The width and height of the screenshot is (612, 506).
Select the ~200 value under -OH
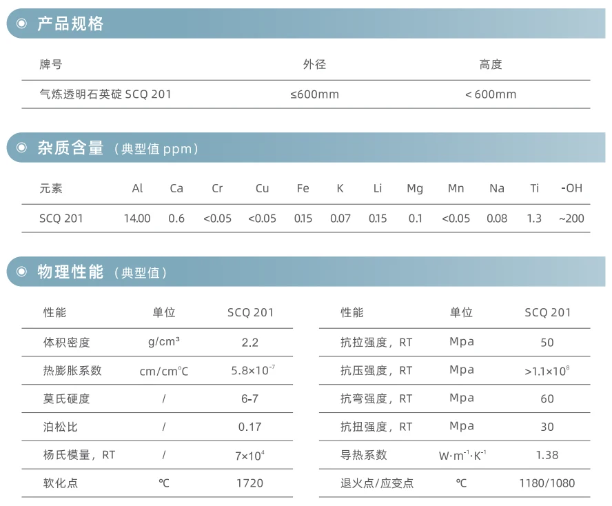571,219
